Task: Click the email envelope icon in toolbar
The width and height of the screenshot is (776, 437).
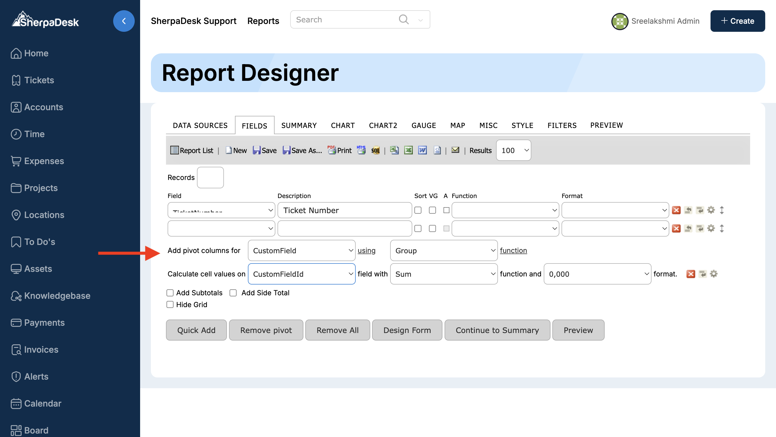Action: coord(455,150)
